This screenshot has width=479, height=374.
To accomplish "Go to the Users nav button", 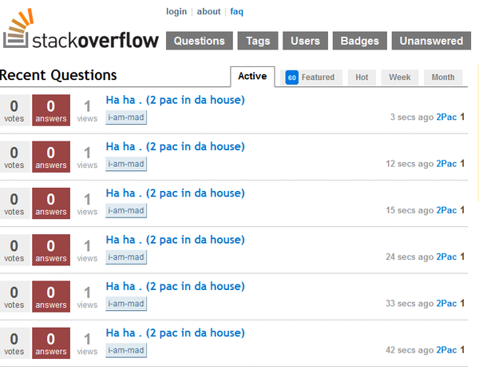I will (x=305, y=41).
